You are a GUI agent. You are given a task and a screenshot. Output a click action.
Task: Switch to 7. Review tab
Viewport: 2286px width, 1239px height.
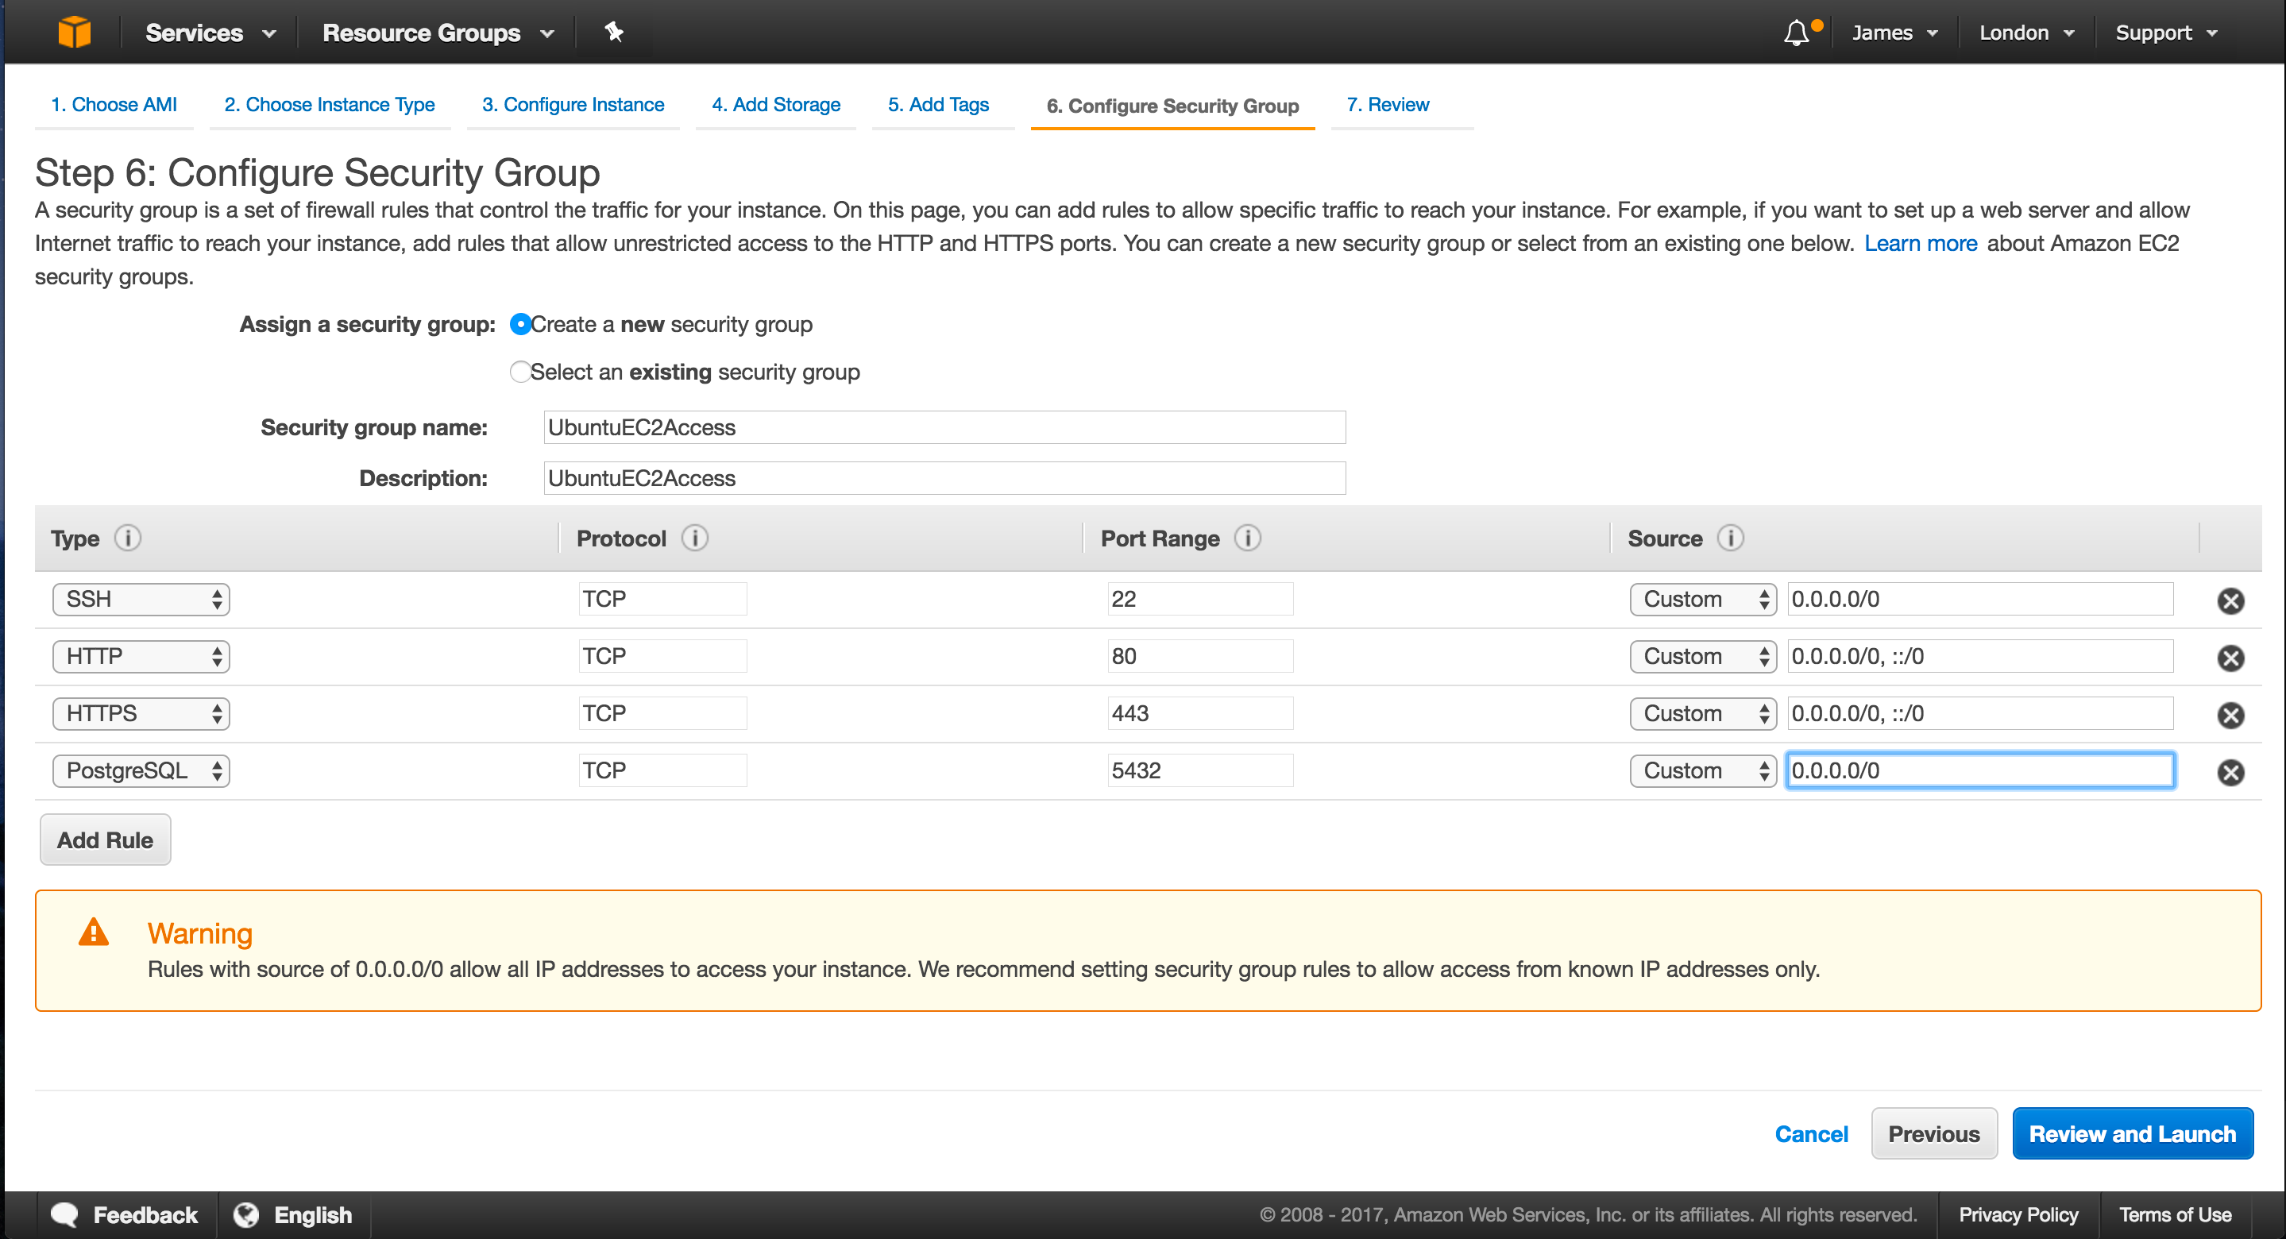click(1387, 105)
